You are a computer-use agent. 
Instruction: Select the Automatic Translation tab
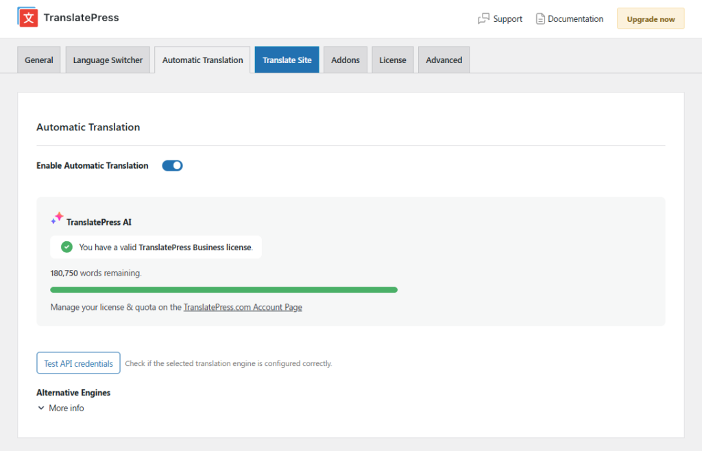(202, 60)
